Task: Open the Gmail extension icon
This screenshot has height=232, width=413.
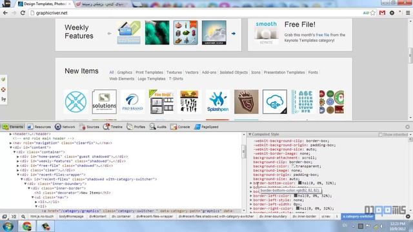Action: [382, 13]
